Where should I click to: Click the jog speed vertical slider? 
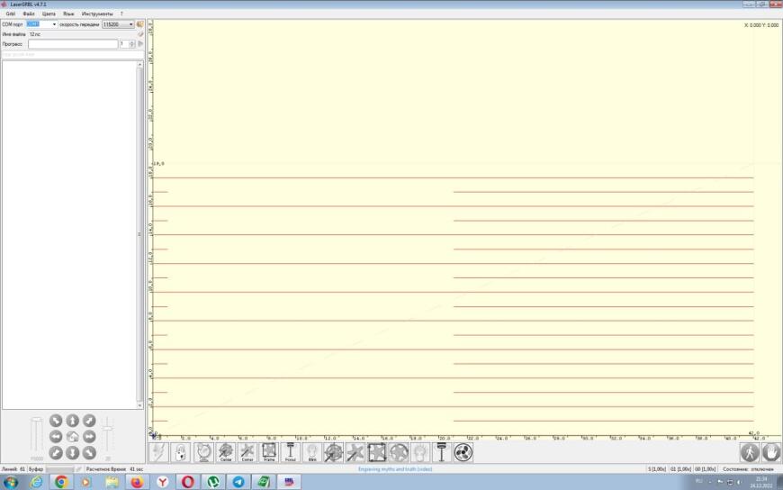point(37,435)
